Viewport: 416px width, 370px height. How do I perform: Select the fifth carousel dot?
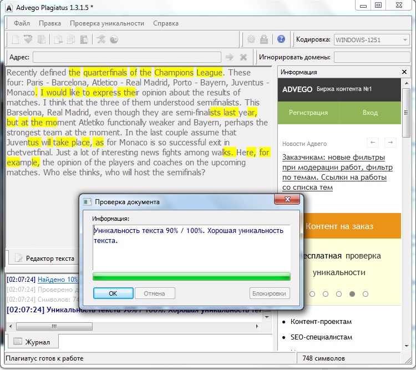366,294
